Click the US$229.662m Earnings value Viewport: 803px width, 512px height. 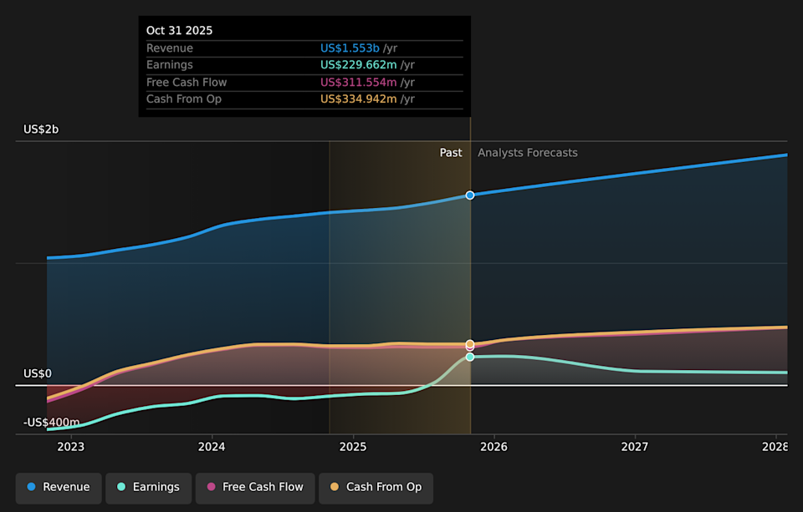coord(358,64)
